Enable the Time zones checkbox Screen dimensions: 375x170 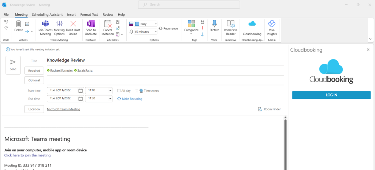[x=136, y=91]
